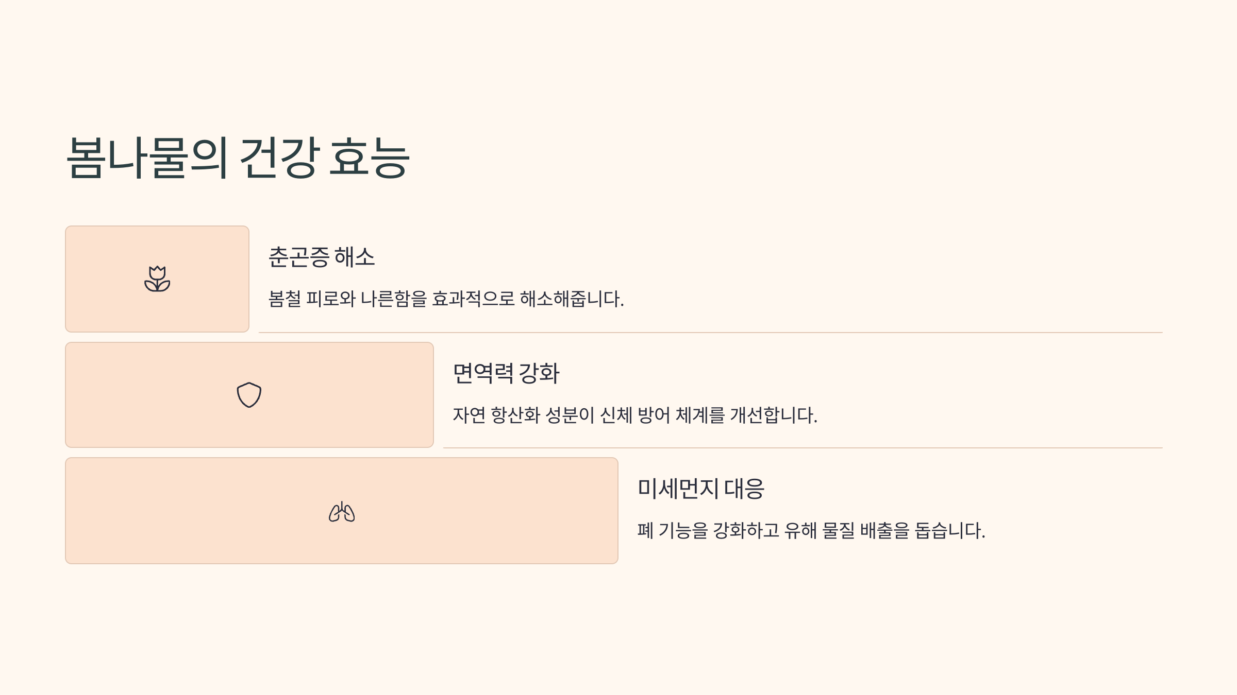The image size is (1237, 695).
Task: Select the 미세먼지 대응 heading
Action: click(x=701, y=489)
